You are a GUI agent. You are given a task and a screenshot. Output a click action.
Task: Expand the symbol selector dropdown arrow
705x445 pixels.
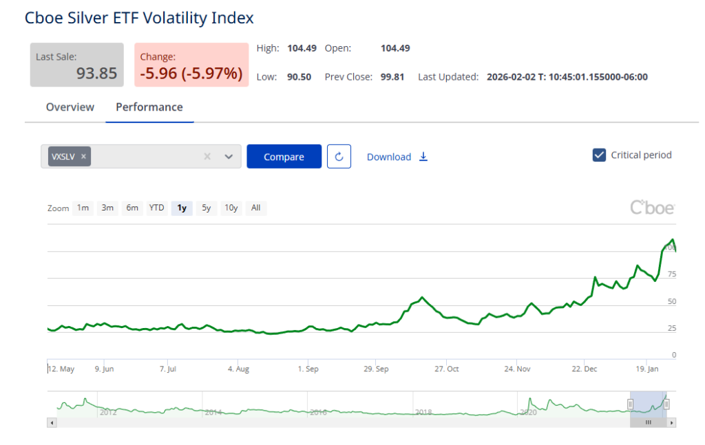point(229,157)
